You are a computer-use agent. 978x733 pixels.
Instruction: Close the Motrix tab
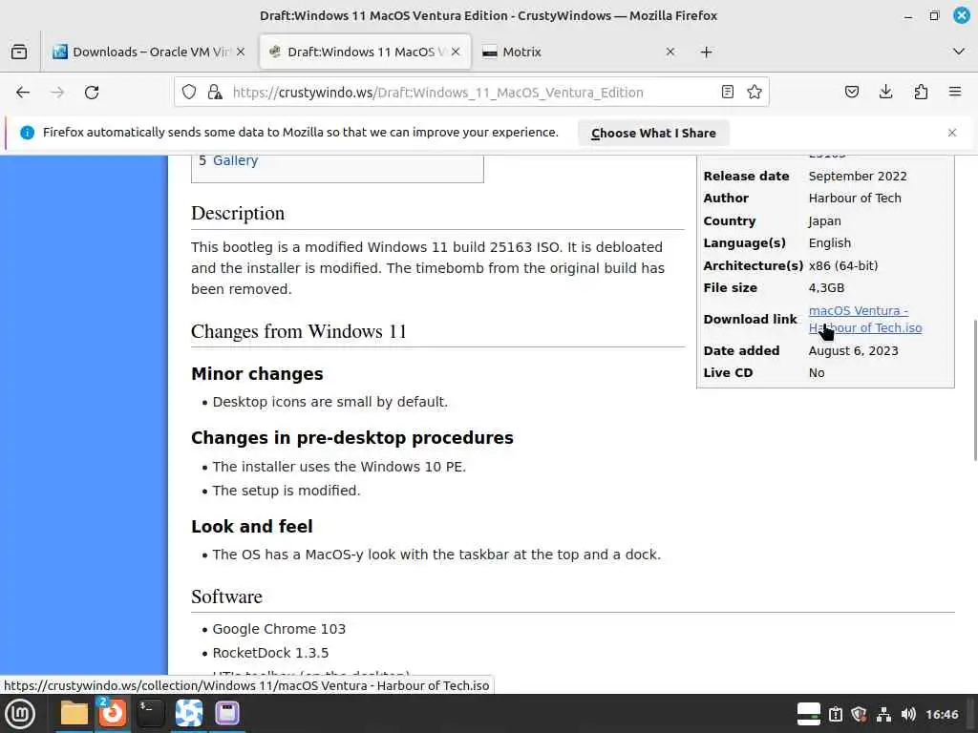tap(670, 52)
